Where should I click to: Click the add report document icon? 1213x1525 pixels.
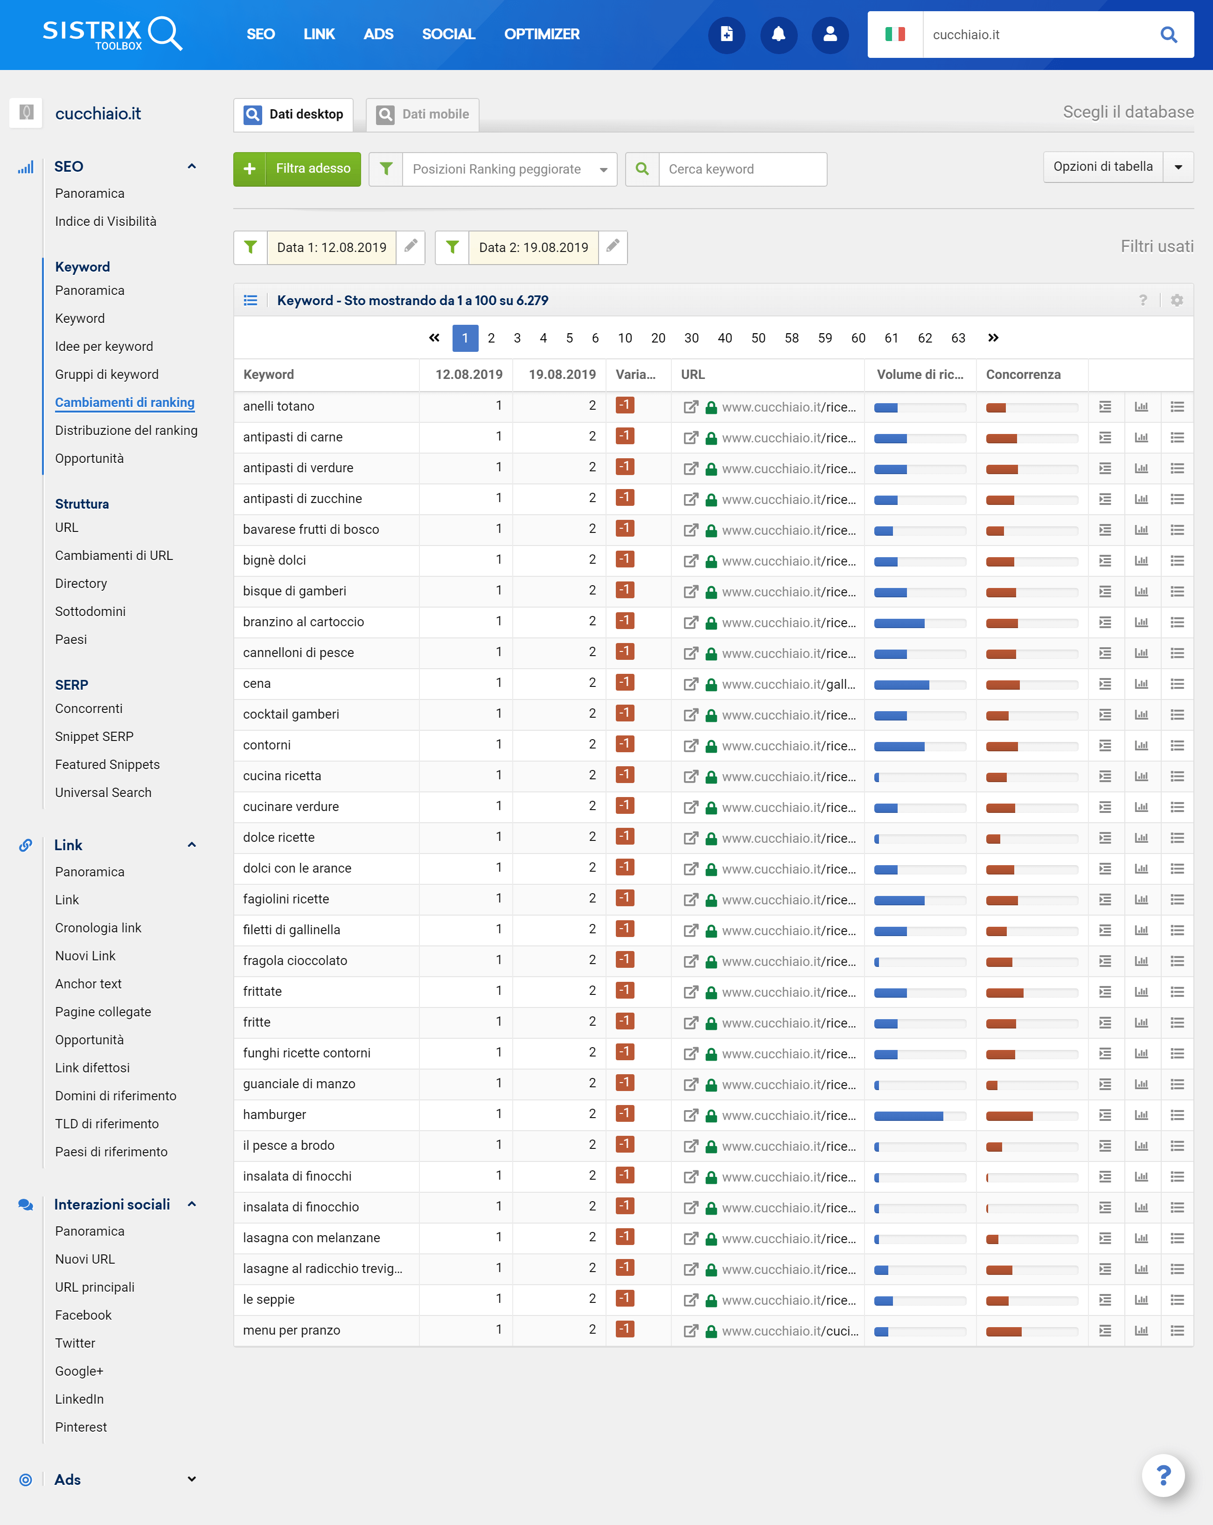pos(726,34)
